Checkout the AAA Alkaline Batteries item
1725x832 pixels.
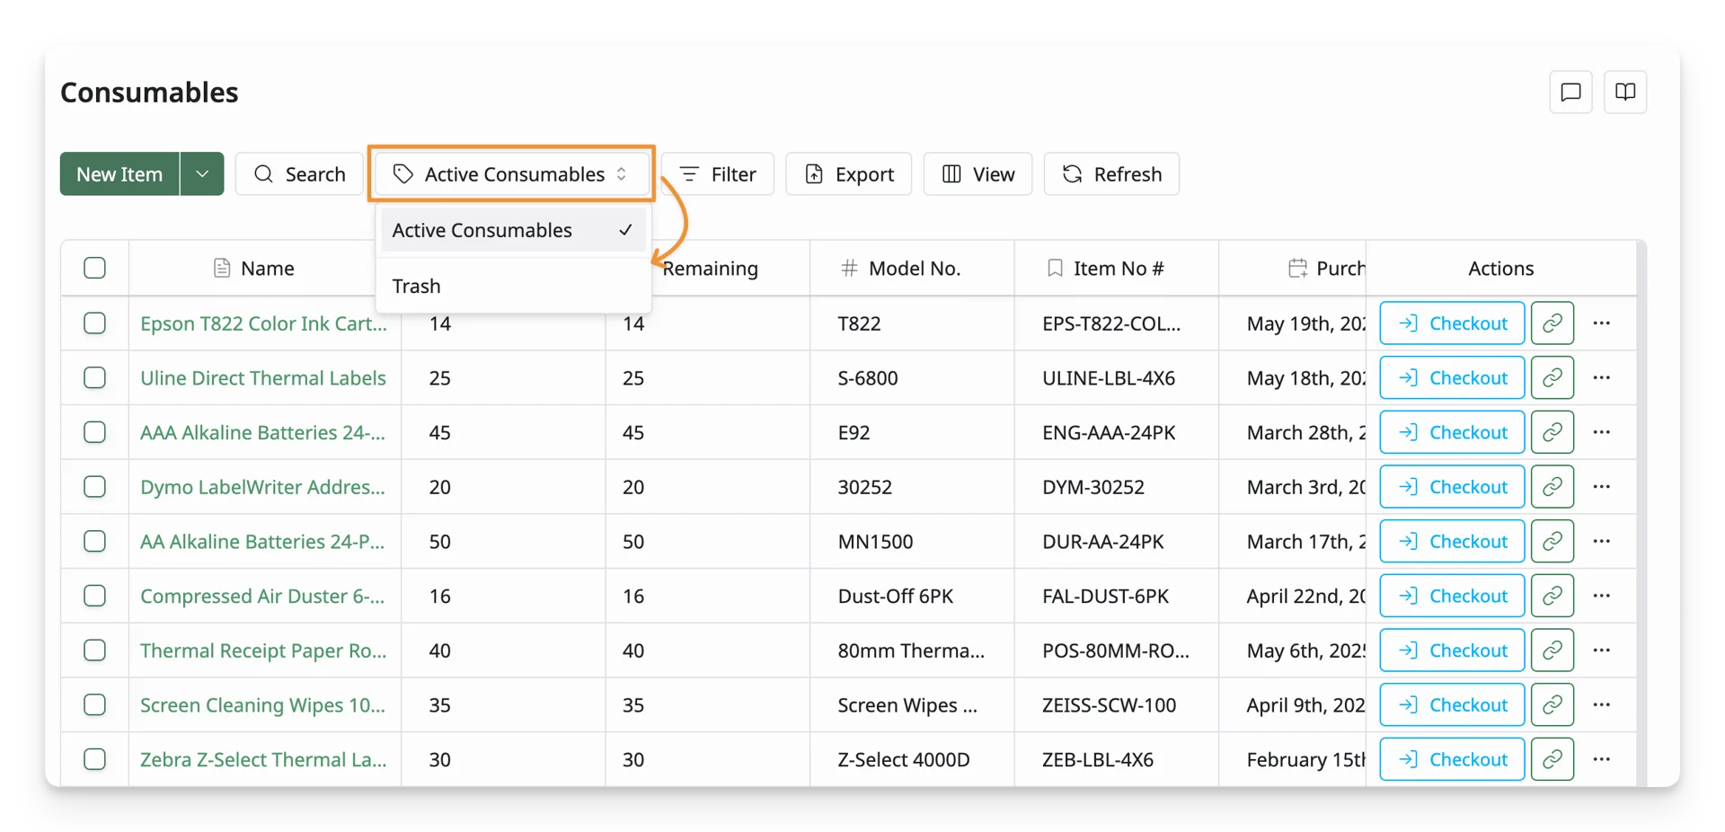pyautogui.click(x=1452, y=432)
